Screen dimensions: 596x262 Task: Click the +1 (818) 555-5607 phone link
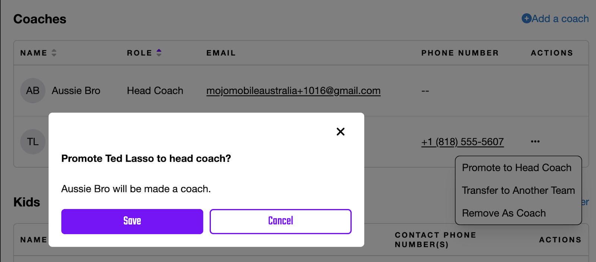click(x=462, y=142)
